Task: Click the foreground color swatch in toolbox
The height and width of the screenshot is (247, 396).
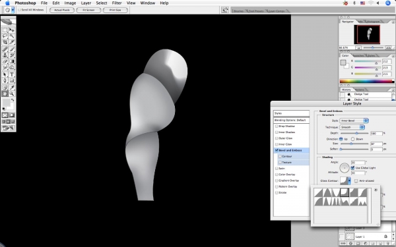Action: tap(6, 102)
